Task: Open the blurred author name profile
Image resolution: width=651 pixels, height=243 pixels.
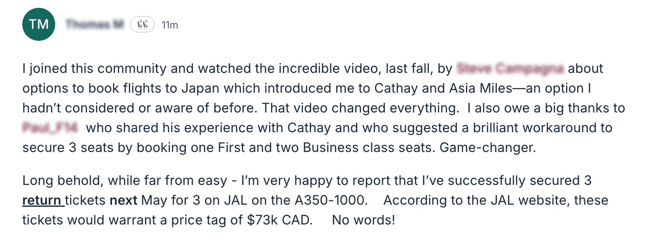Action: coord(95,25)
